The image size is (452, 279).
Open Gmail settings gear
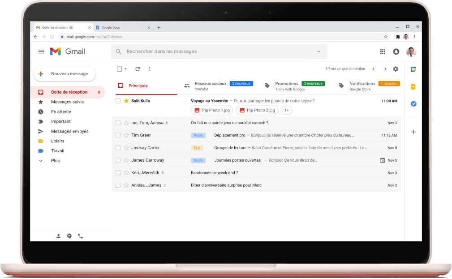point(395,69)
